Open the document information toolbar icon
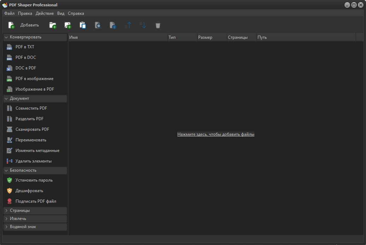Screen dimensions: 366x245 (x=112, y=25)
